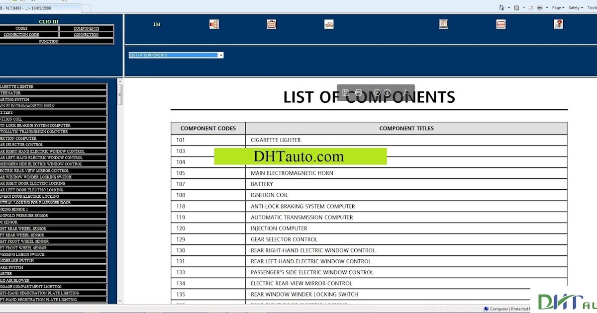Switch to the COMPONENTS tab
The height and width of the screenshot is (313, 597).
click(86, 28)
